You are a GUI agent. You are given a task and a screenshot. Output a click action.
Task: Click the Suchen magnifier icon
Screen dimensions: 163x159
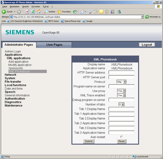tap(46, 12)
